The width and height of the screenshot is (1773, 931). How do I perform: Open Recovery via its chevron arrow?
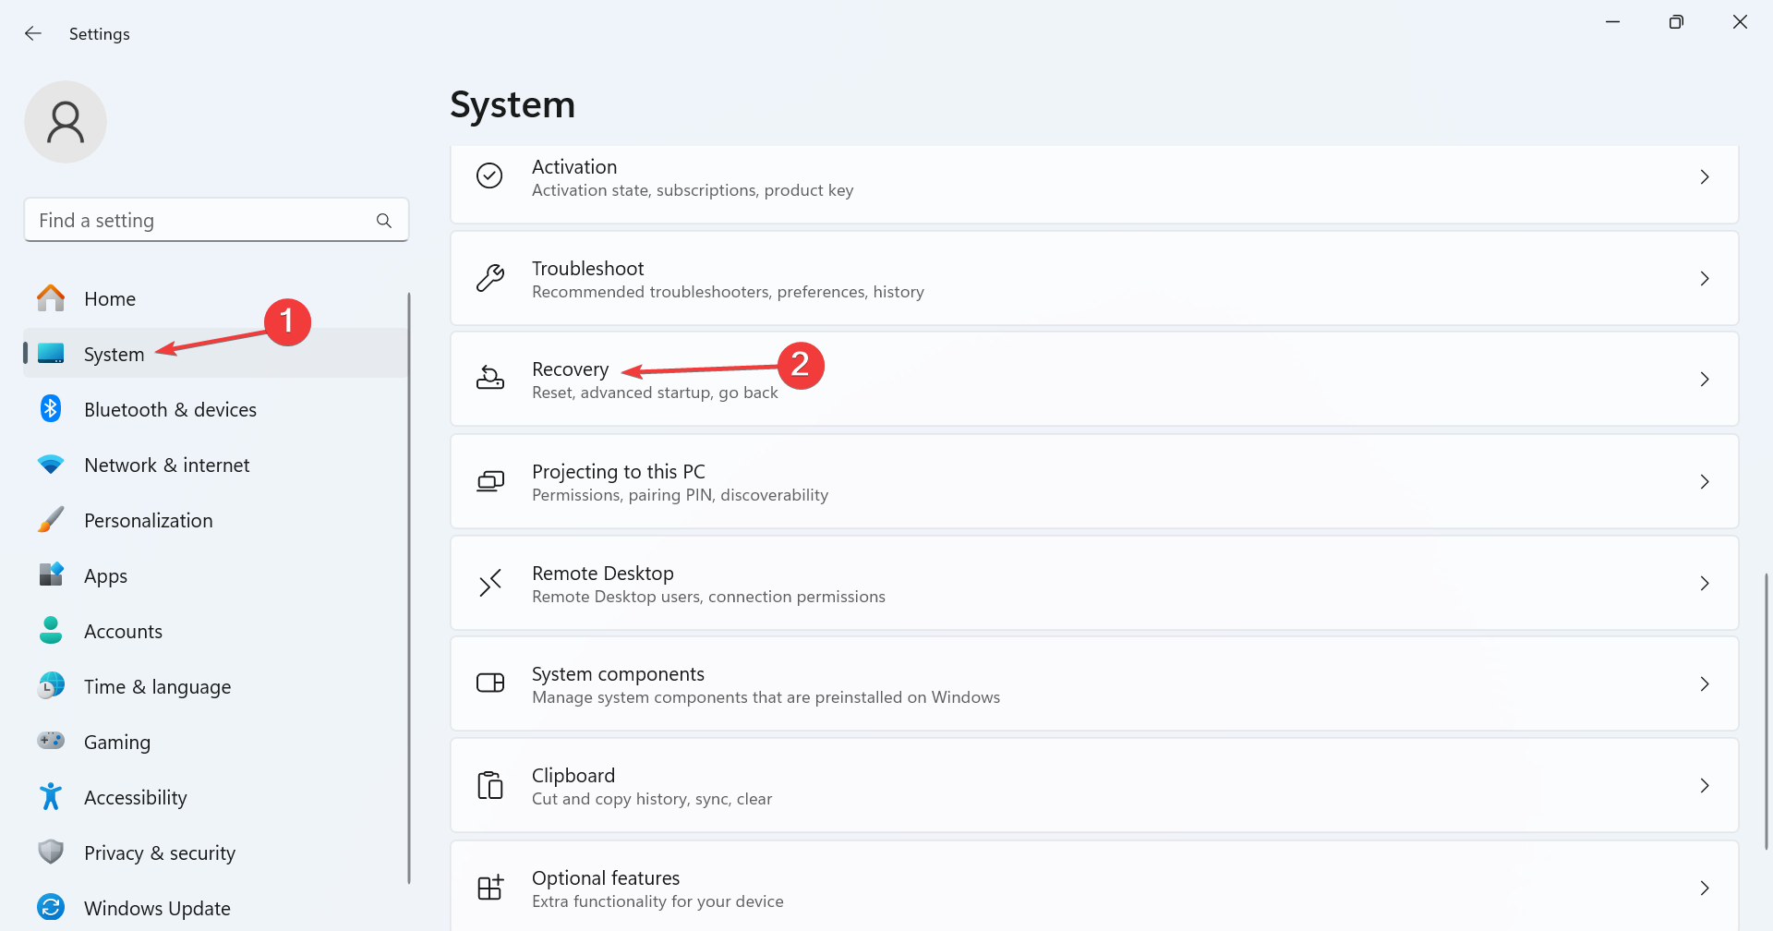tap(1705, 379)
